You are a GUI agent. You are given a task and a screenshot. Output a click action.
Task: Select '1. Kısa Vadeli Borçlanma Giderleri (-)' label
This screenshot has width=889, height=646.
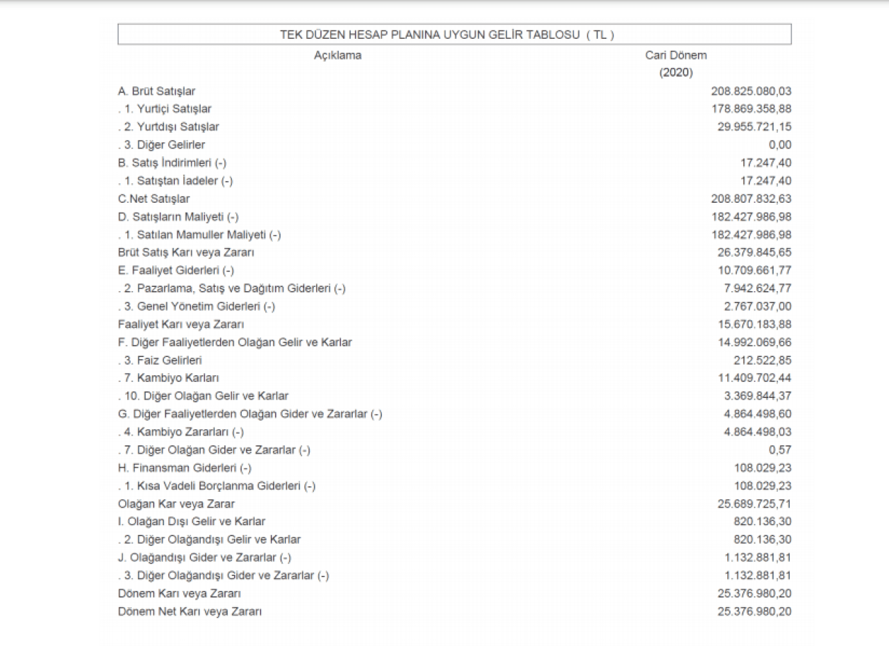point(217,486)
